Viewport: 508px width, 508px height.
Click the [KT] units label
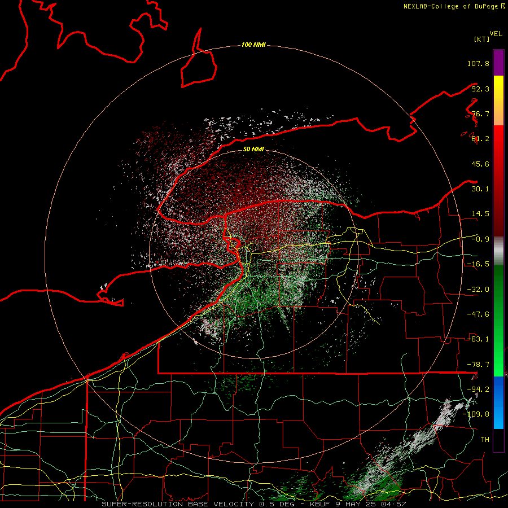481,39
